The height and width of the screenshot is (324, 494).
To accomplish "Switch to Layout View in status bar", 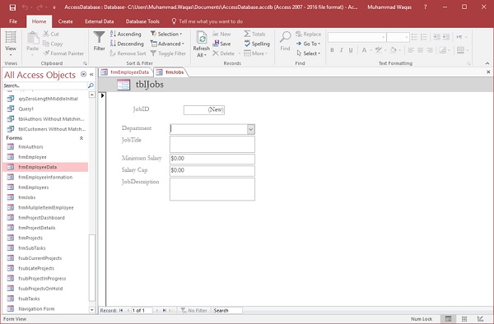I will 464,318.
